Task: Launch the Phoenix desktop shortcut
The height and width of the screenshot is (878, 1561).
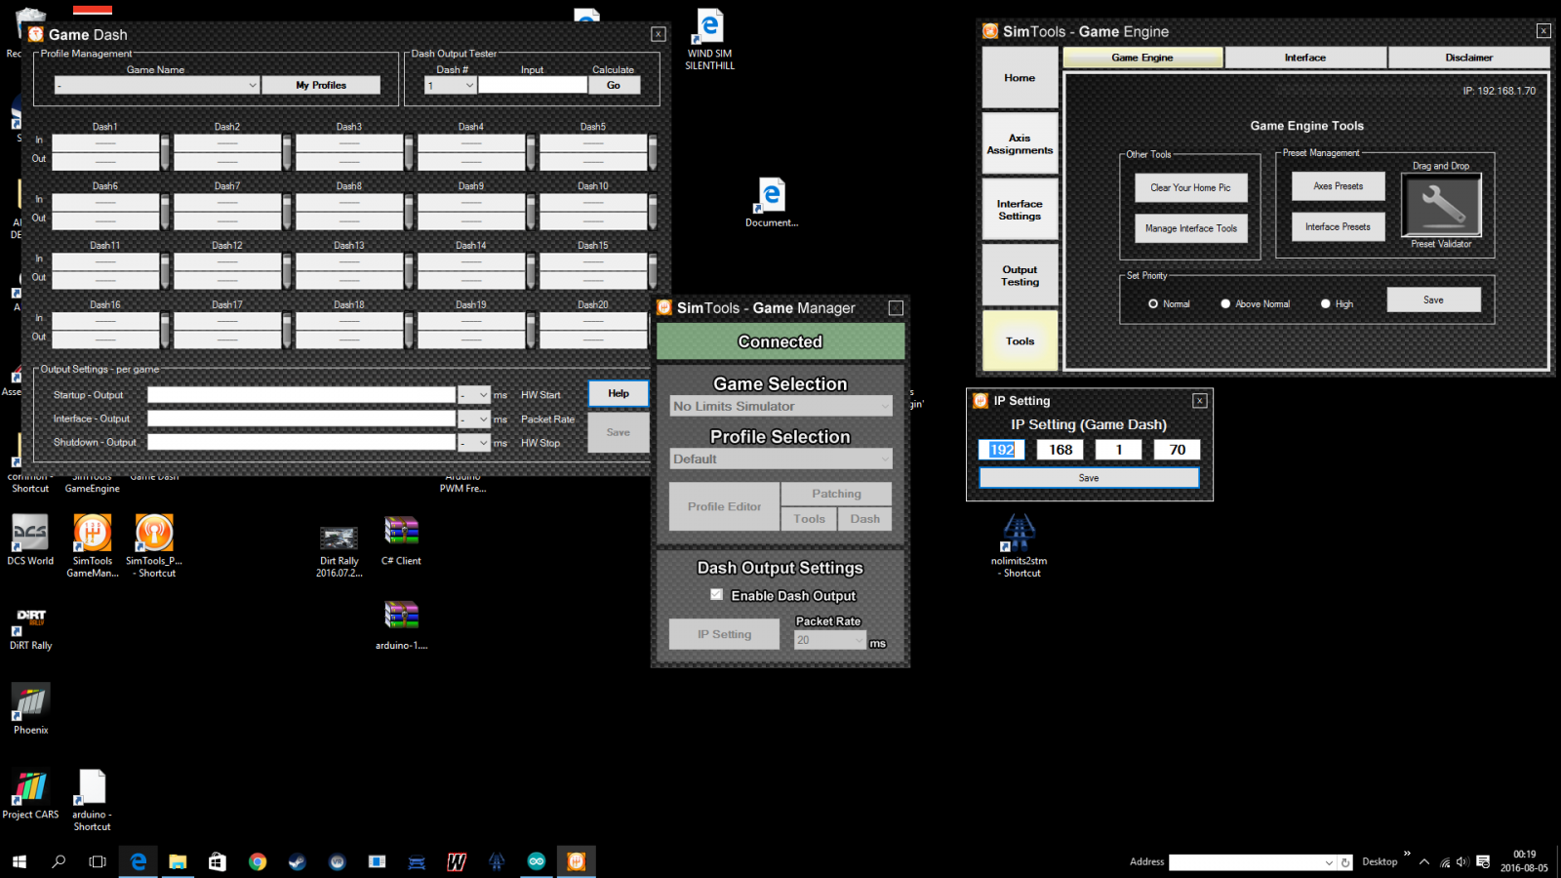Action: pyautogui.click(x=30, y=708)
